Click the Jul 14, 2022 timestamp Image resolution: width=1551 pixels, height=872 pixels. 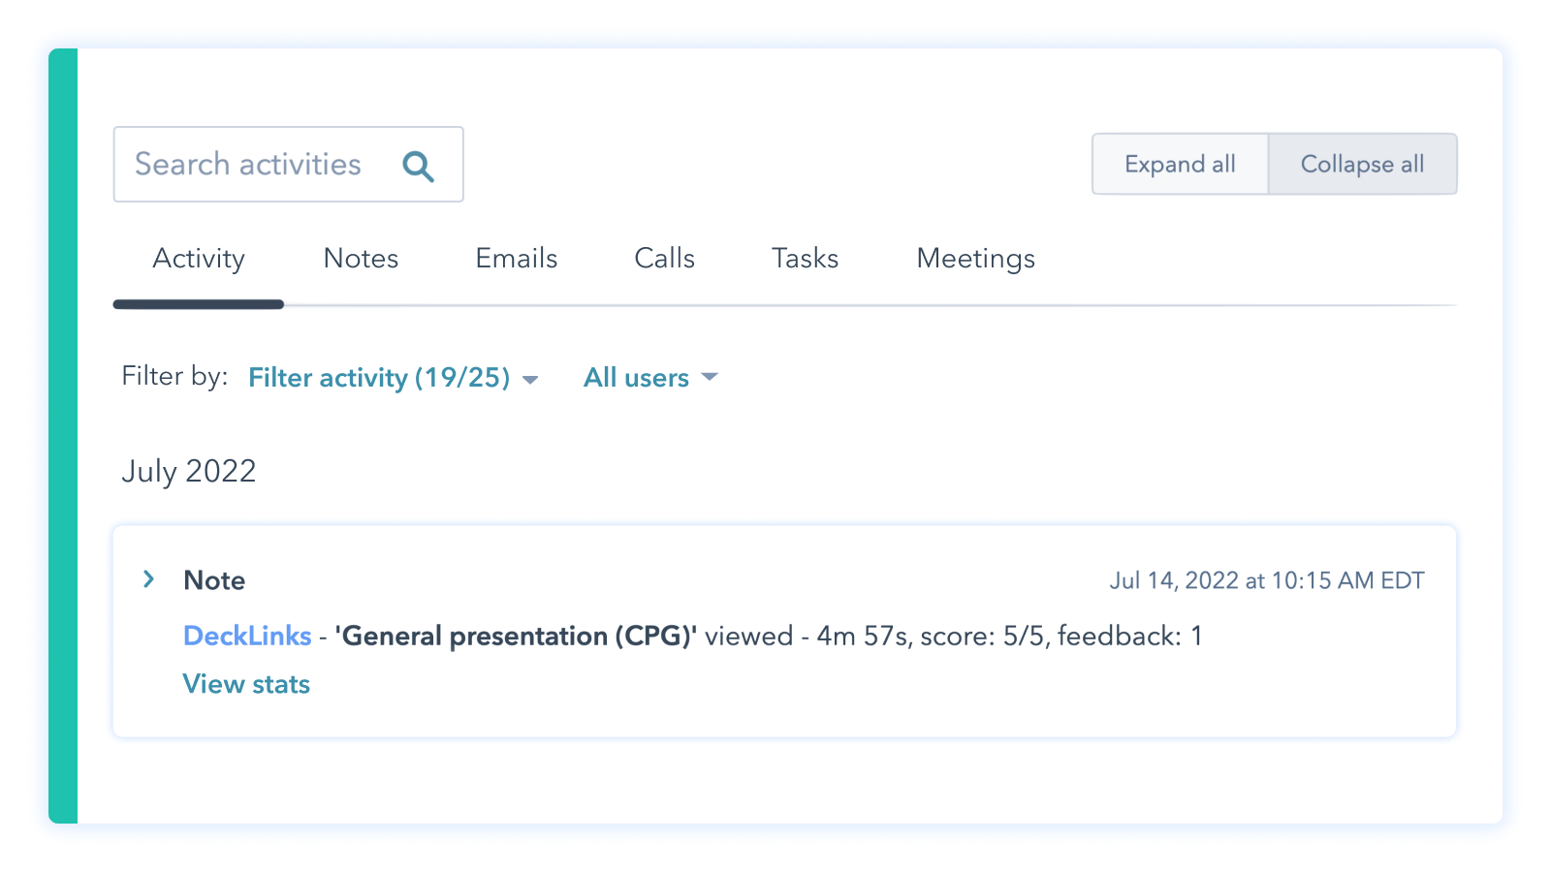coord(1266,580)
